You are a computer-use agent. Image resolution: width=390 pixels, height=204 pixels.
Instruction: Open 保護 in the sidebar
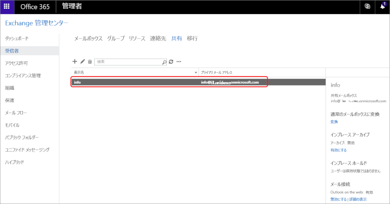pos(9,100)
